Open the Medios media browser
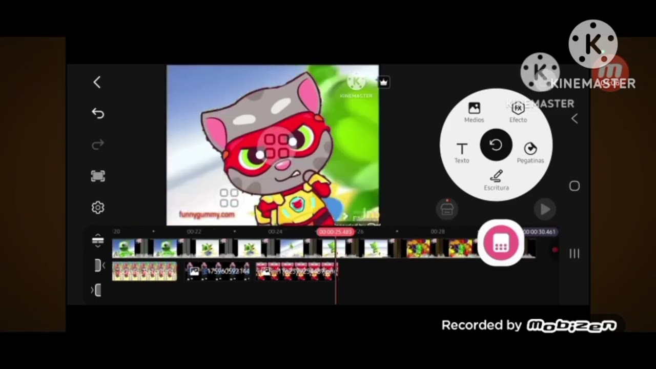Viewport: 656px width, 369px height. click(474, 112)
